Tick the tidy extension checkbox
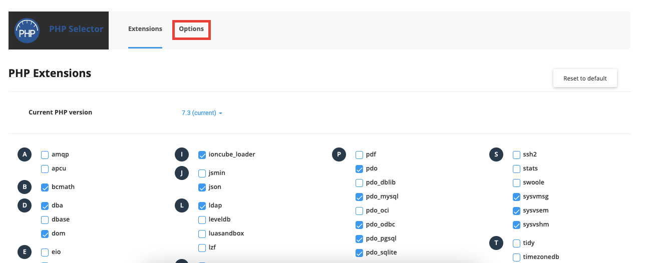 517,243
